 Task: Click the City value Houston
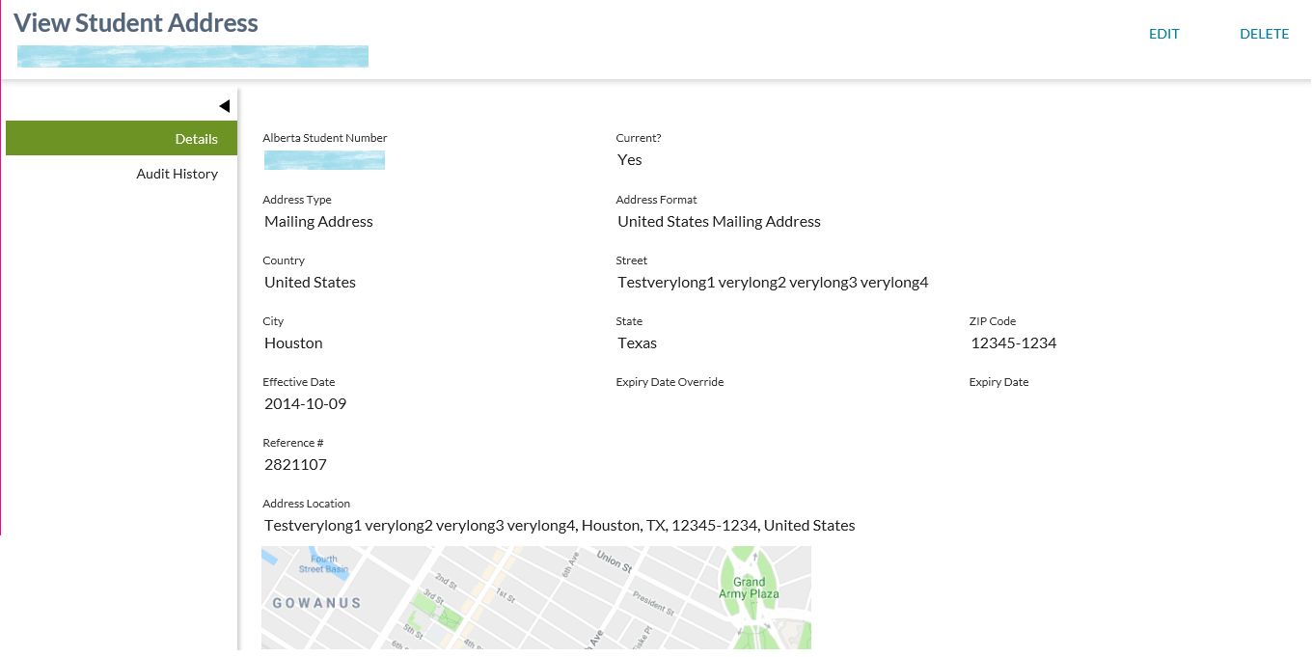(293, 343)
